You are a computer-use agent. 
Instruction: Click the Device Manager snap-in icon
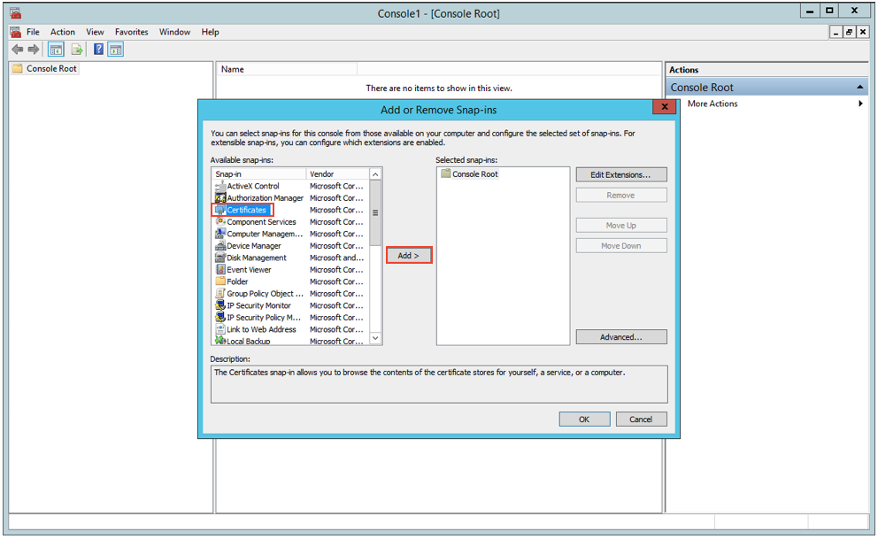tap(220, 246)
